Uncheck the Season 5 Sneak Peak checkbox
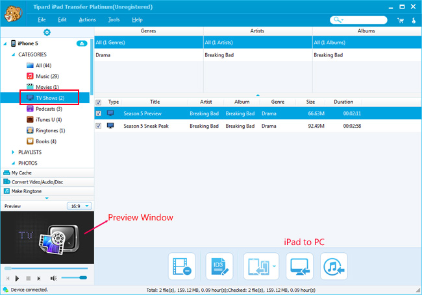Screen dimensions: 422x295 (99, 126)
